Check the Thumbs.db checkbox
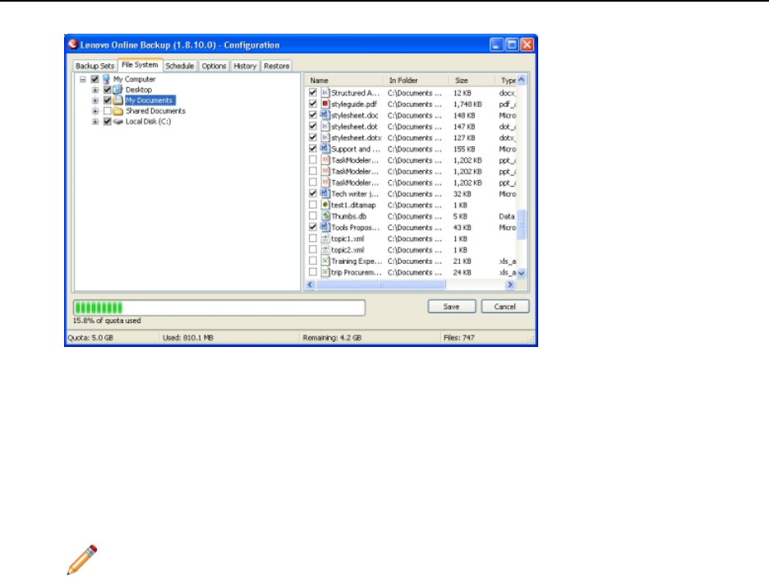 313,216
